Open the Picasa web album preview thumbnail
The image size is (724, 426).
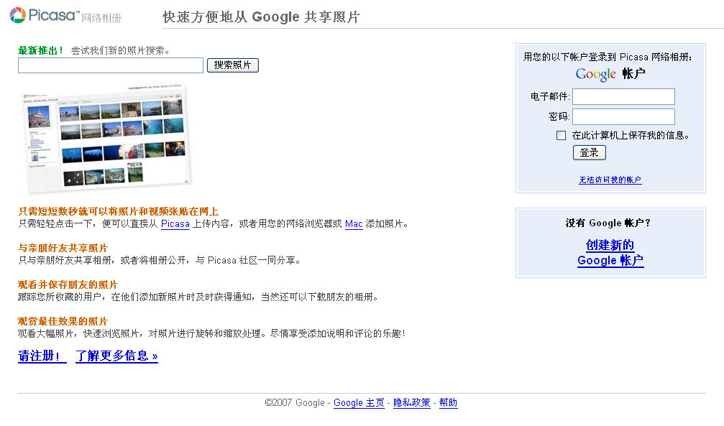pos(107,139)
